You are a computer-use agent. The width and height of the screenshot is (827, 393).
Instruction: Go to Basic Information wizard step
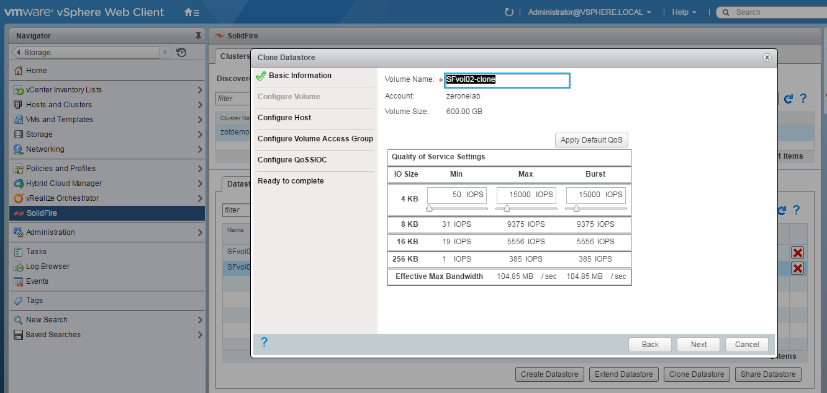point(300,76)
